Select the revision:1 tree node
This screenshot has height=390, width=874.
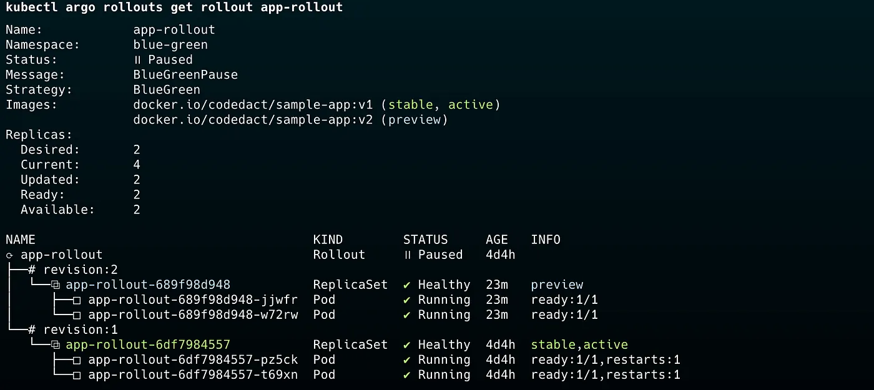coord(80,329)
